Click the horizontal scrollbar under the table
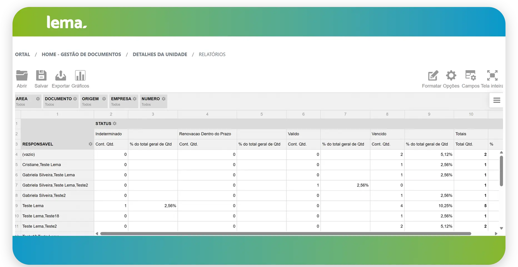 [285, 234]
